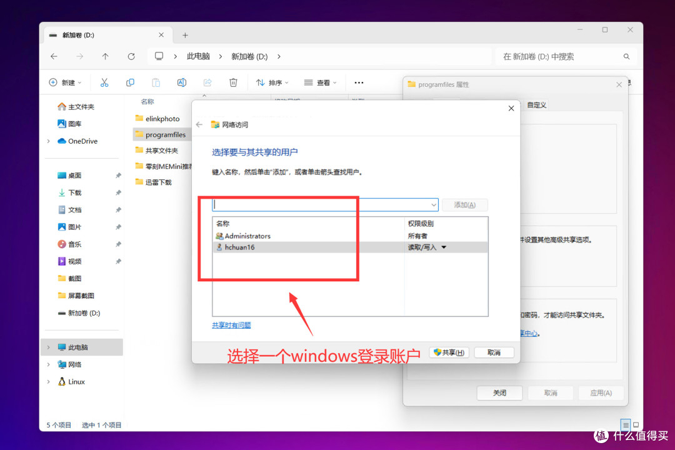Open a new Explorer tab with plus

point(185,35)
